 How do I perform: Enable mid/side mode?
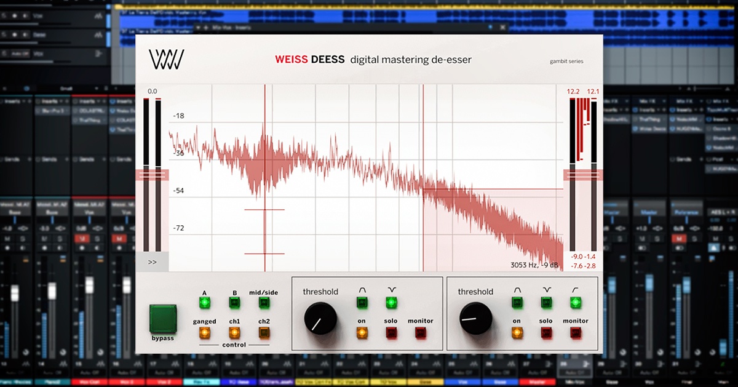pos(264,302)
